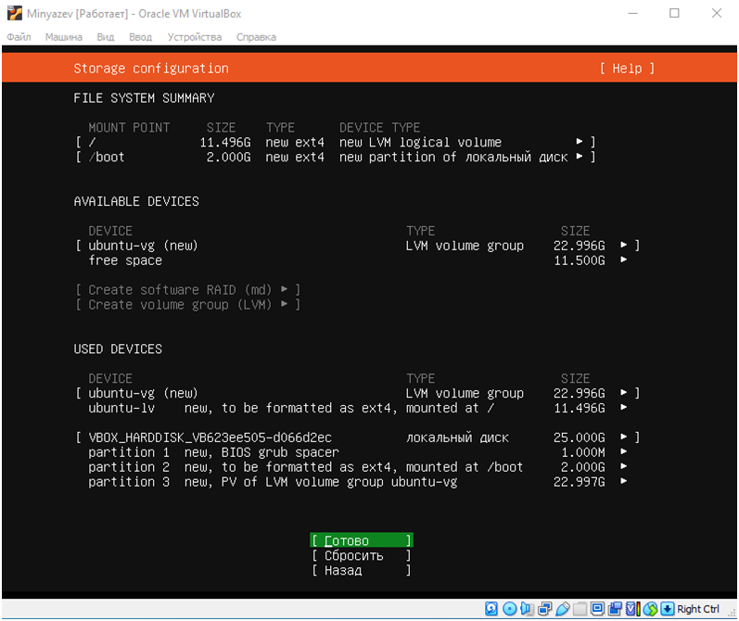Click the USED DEVICES heading

click(x=118, y=349)
